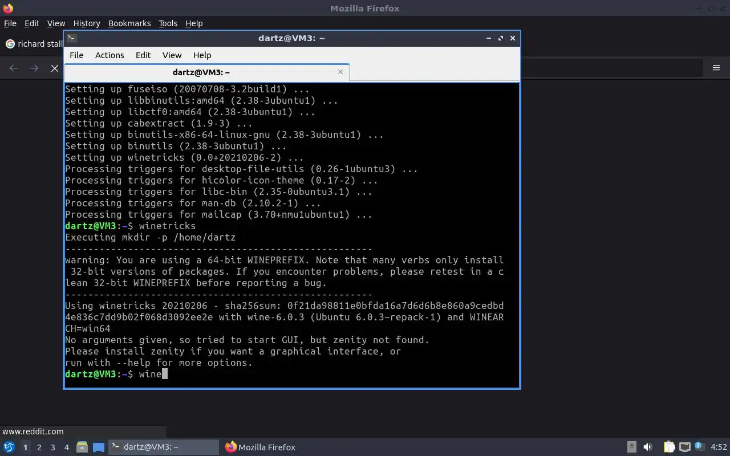This screenshot has height=456, width=730.
Task: Click 'Setting up winetricks' output line
Action: (184, 157)
